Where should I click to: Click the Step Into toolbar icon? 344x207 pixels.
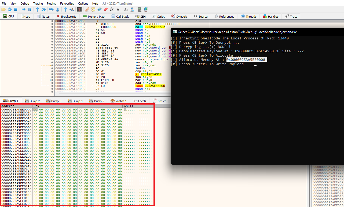(37, 9)
